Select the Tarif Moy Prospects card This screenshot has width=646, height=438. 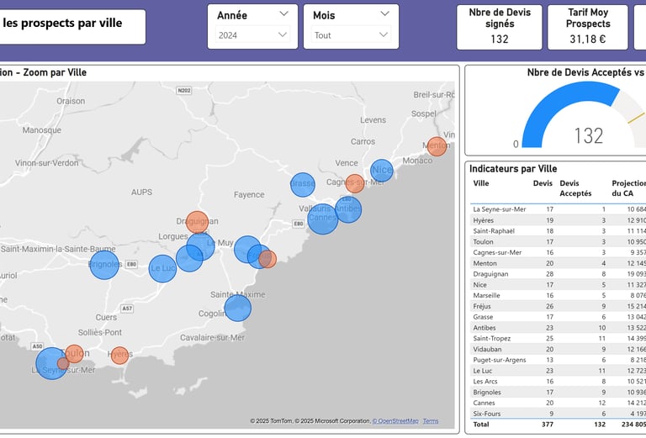tap(587, 27)
